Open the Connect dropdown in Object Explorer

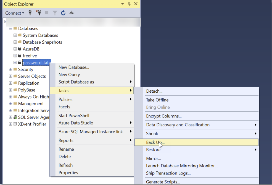click(15, 13)
